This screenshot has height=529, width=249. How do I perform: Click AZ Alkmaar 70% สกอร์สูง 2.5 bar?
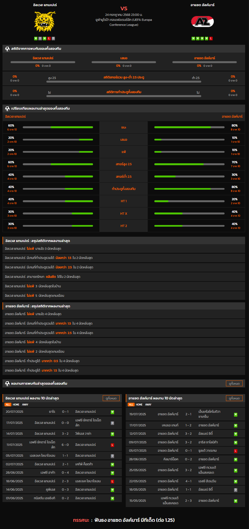pos(189,164)
